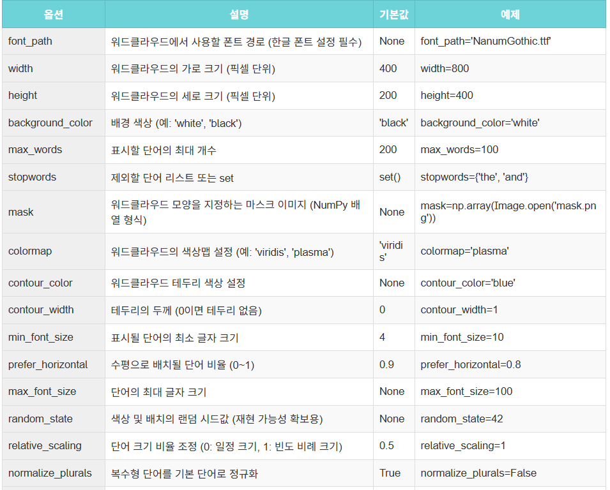The height and width of the screenshot is (490, 610).
Task: Click description 수평으로 배치될 단어 비율 (0~1)
Action: tap(183, 365)
